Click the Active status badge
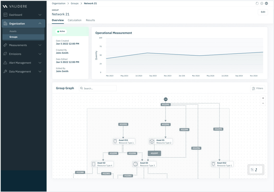This screenshot has width=274, height=192. (x=61, y=31)
